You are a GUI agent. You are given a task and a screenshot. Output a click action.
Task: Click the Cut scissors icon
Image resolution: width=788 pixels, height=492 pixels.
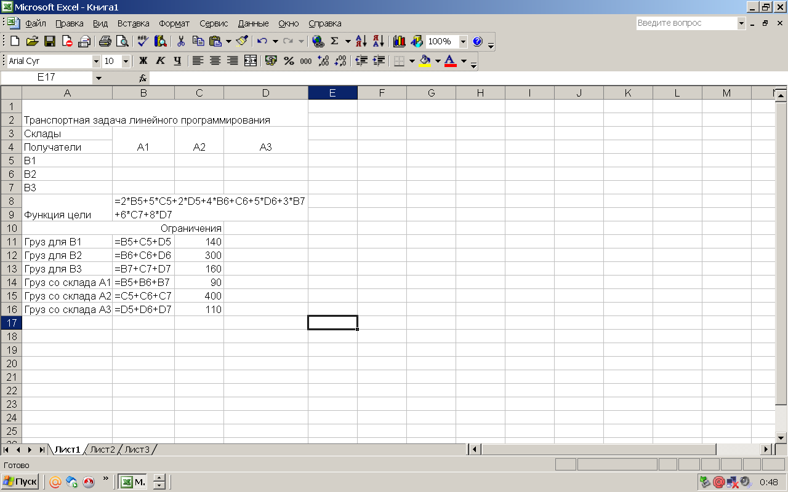(x=181, y=41)
